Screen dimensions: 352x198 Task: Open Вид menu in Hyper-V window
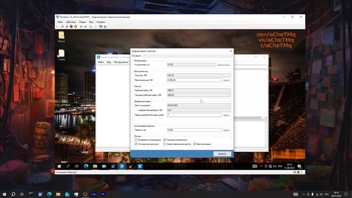[91, 22]
